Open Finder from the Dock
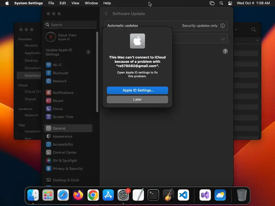 [33, 195]
